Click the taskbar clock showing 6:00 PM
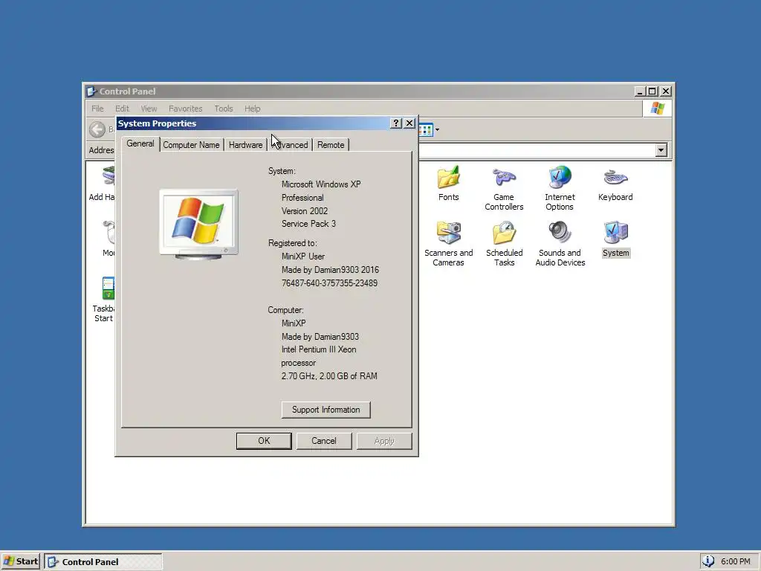 735,562
